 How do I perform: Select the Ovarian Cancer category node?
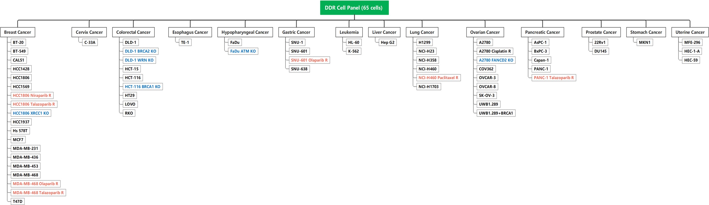pyautogui.click(x=485, y=32)
